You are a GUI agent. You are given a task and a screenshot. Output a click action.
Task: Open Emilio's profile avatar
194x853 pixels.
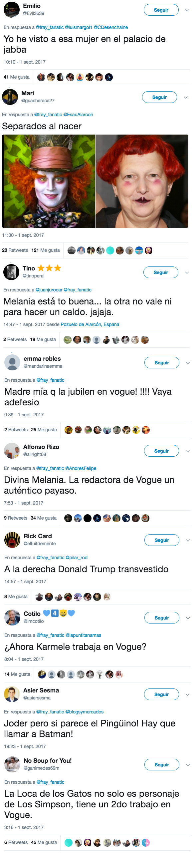click(x=12, y=10)
